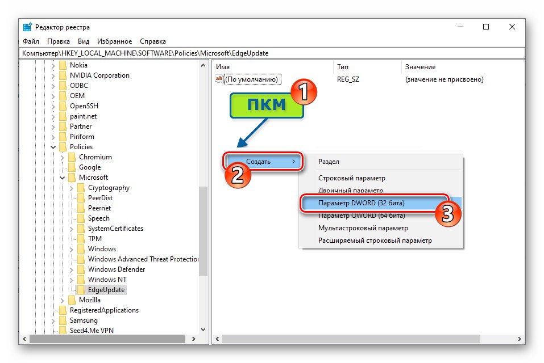Click values pane horizontal scroll-right arrow
The image size is (544, 363).
(x=520, y=339)
